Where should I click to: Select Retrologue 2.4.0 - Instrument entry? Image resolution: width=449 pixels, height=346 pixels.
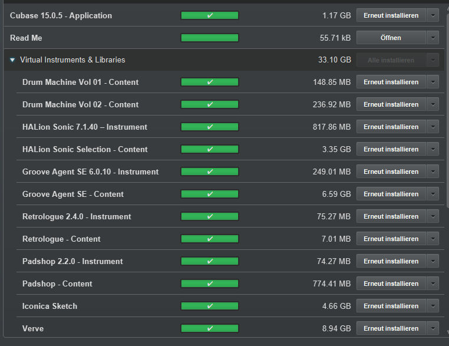click(77, 216)
